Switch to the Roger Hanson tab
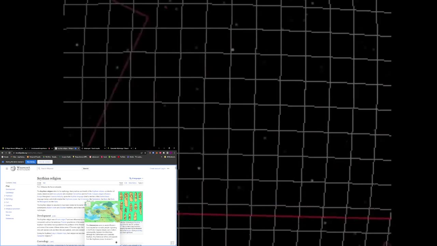This screenshot has width=437, height=246. (x=14, y=148)
